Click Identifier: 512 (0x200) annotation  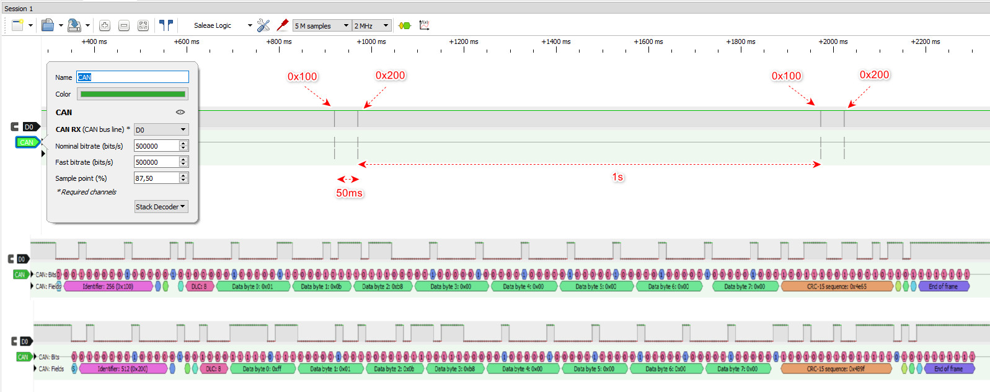pyautogui.click(x=122, y=368)
